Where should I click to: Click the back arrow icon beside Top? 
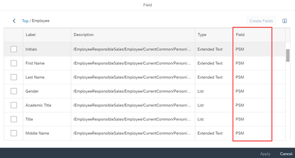(14, 21)
